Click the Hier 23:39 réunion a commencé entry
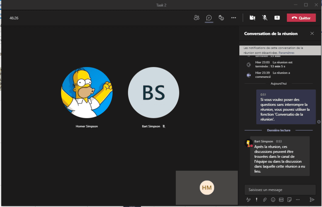The height and width of the screenshot is (207, 322). [x=273, y=75]
